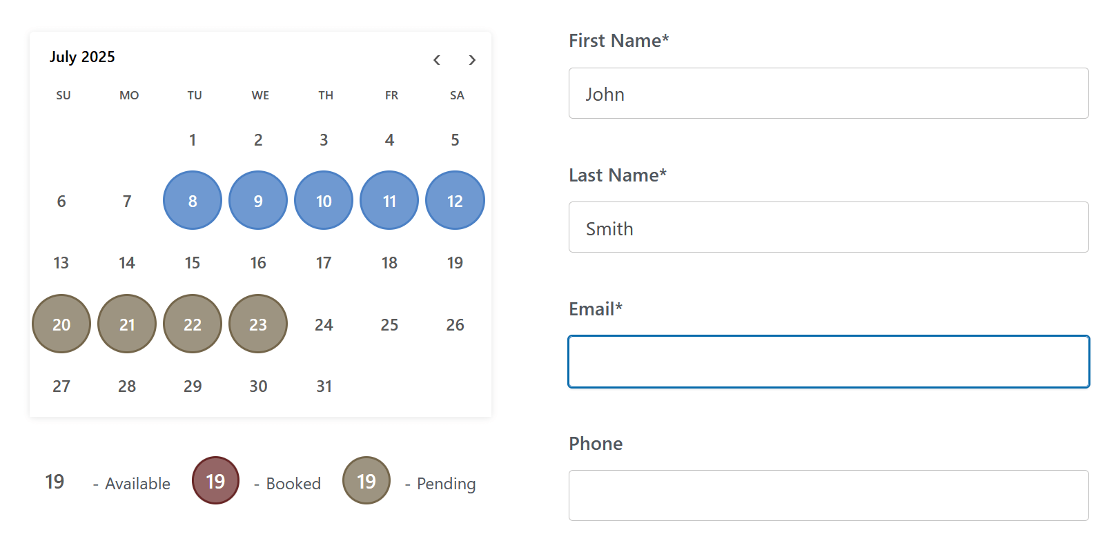Select July 17 on the calendar

pyautogui.click(x=324, y=263)
